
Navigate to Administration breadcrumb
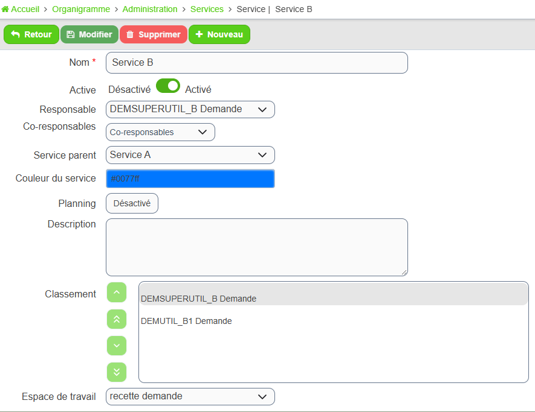coord(150,9)
